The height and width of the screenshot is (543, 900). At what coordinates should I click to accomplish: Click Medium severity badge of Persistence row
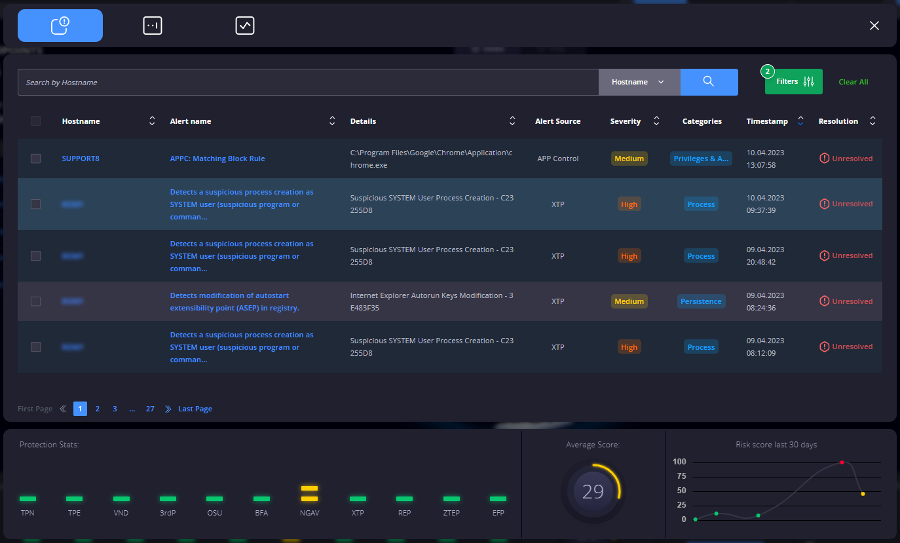pyautogui.click(x=629, y=301)
